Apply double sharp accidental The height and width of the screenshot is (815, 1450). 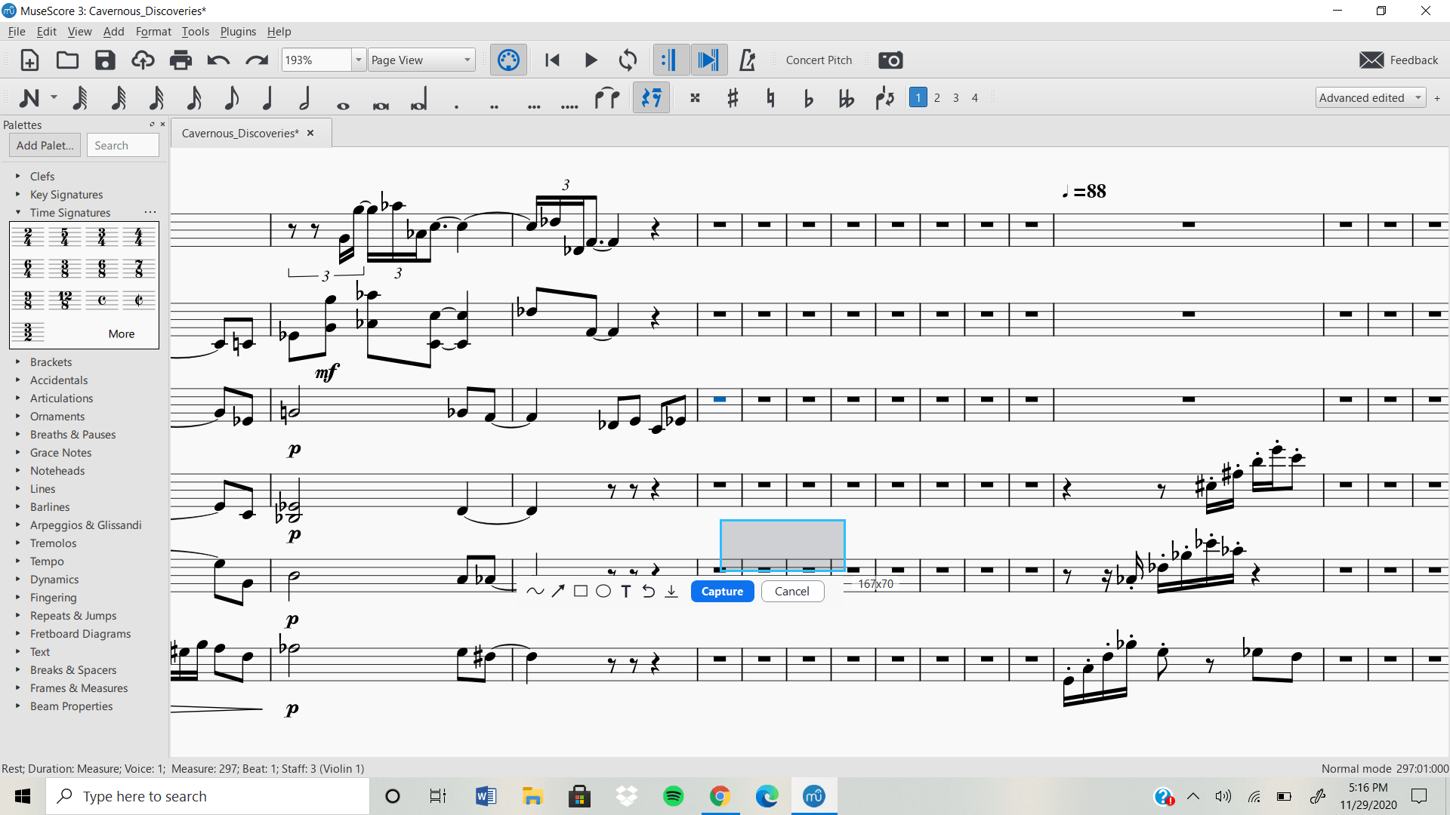coord(695,98)
